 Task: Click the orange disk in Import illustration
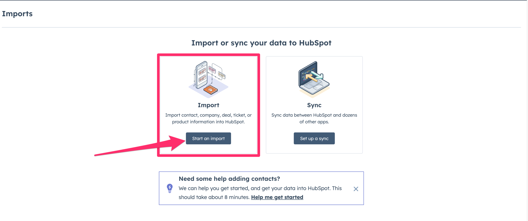tap(211, 90)
